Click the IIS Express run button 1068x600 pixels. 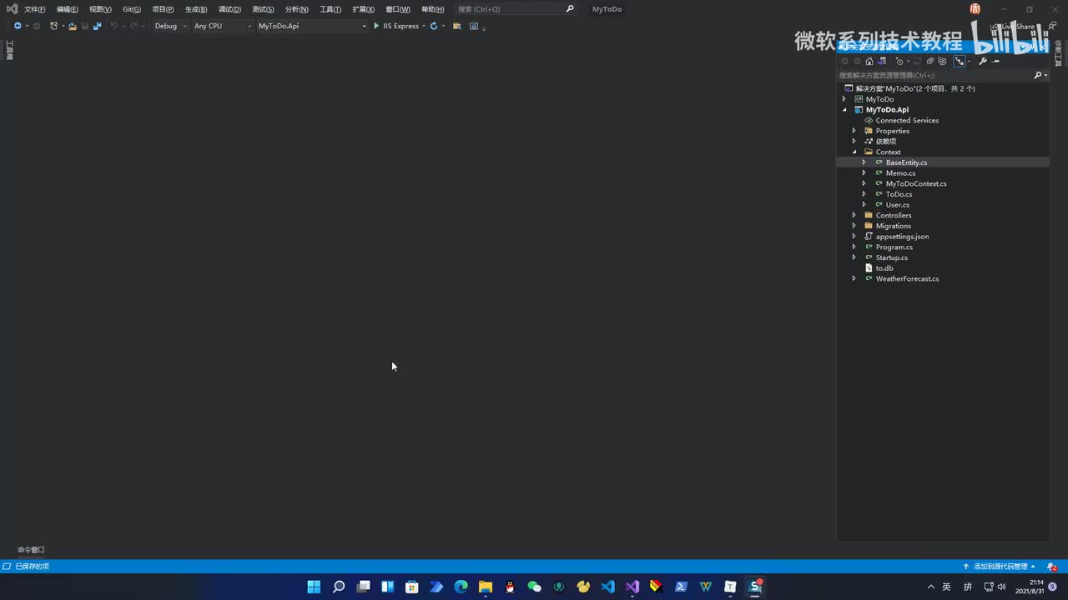coord(395,26)
